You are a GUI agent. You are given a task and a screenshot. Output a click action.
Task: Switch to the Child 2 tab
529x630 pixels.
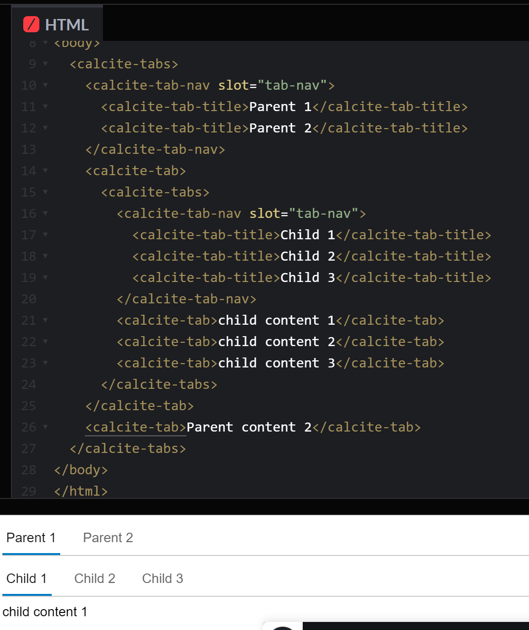coord(94,578)
